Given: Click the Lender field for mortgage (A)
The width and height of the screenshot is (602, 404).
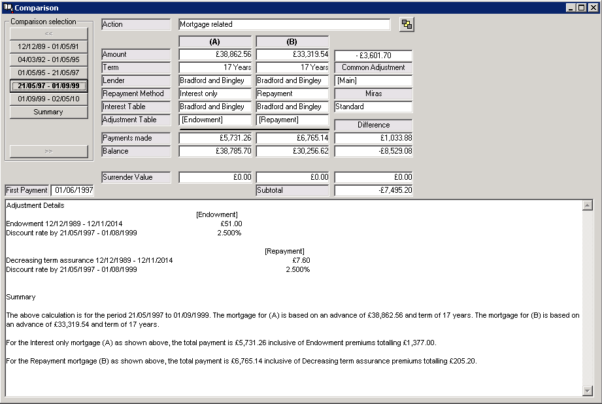Looking at the screenshot, I should (x=215, y=80).
